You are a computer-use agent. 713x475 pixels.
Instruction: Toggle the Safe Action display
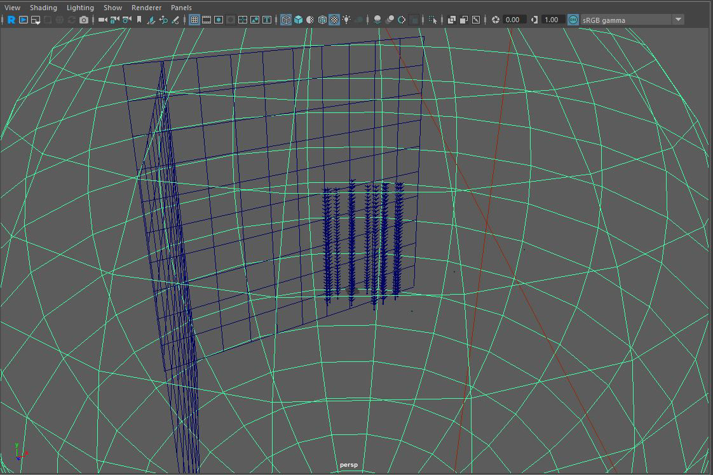255,20
